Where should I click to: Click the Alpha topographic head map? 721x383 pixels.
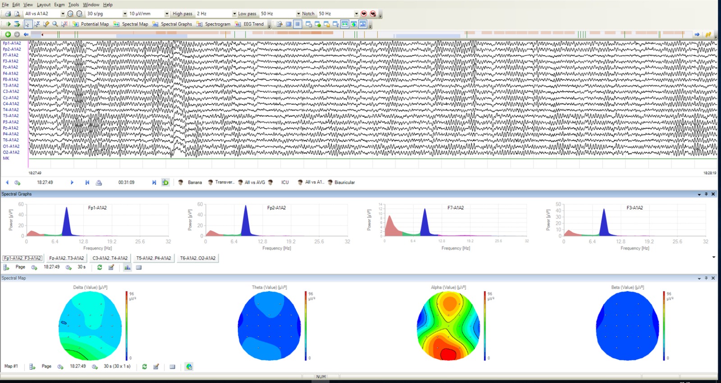click(448, 325)
